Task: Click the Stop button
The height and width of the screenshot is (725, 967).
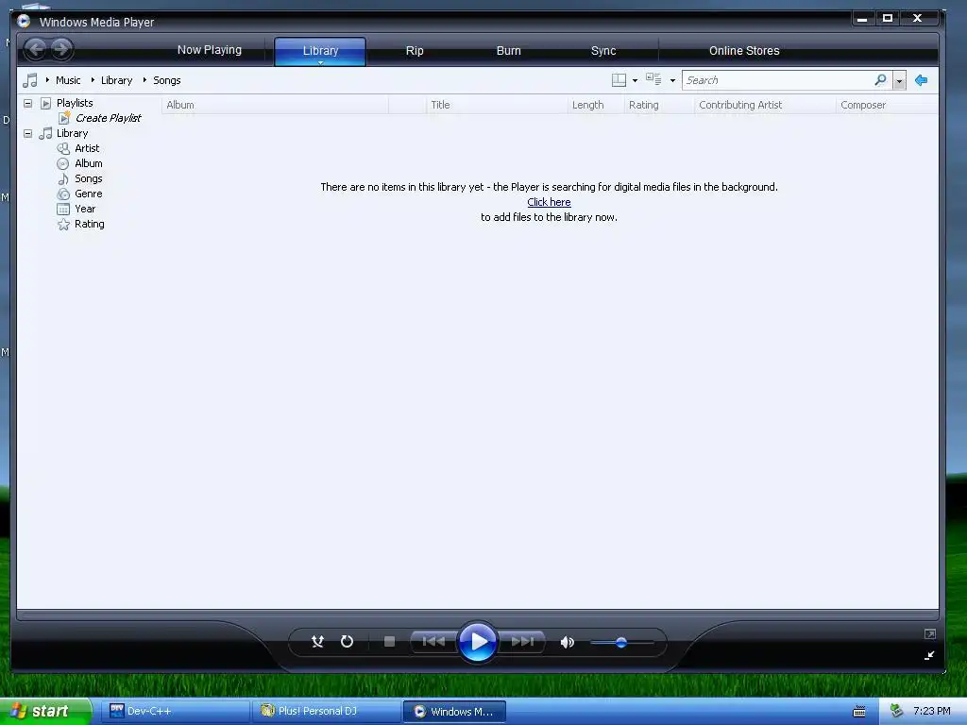Action: (x=389, y=642)
